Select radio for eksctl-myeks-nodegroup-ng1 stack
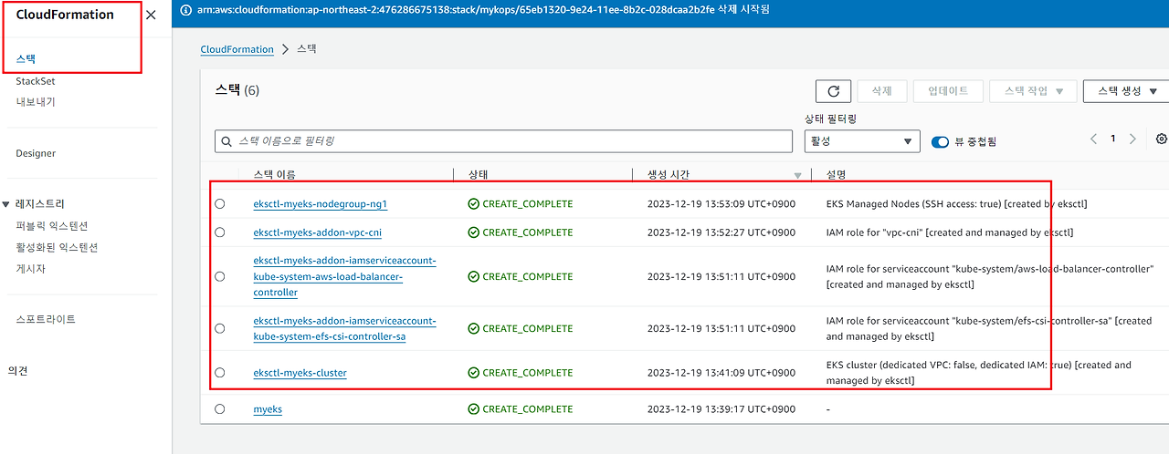1169x454 pixels. pos(219,204)
